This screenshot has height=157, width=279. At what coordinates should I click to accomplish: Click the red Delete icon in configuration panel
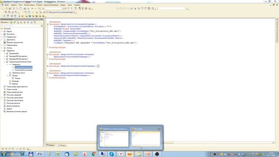click(21, 22)
